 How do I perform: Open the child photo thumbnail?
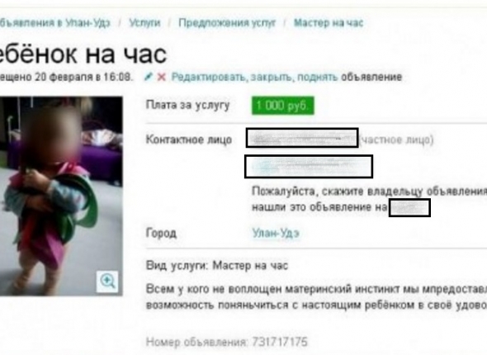(61, 196)
